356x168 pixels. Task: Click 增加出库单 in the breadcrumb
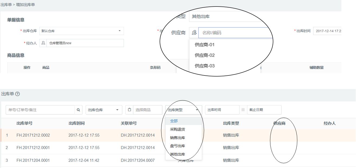point(25,5)
